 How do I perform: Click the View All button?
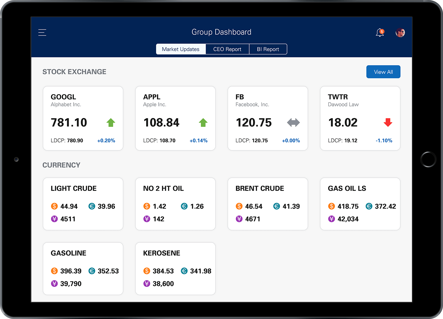tap(383, 72)
